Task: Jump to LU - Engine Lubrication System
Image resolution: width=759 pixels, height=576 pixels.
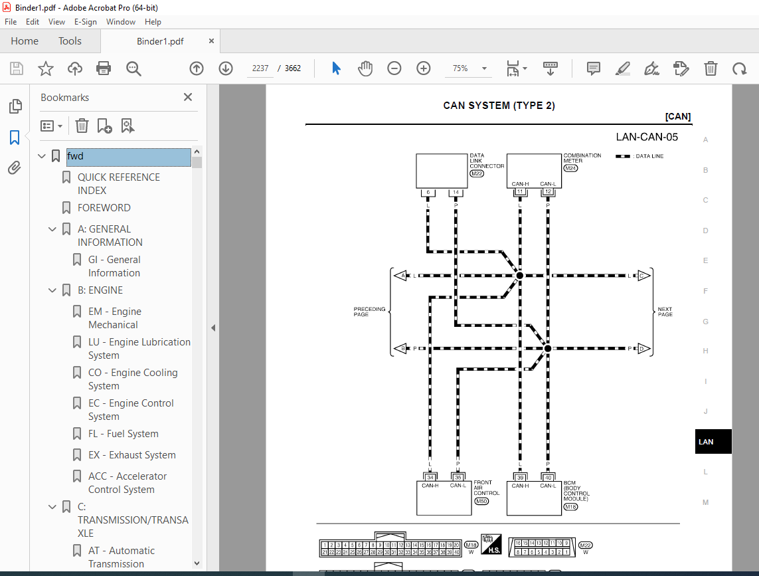Action: click(139, 349)
